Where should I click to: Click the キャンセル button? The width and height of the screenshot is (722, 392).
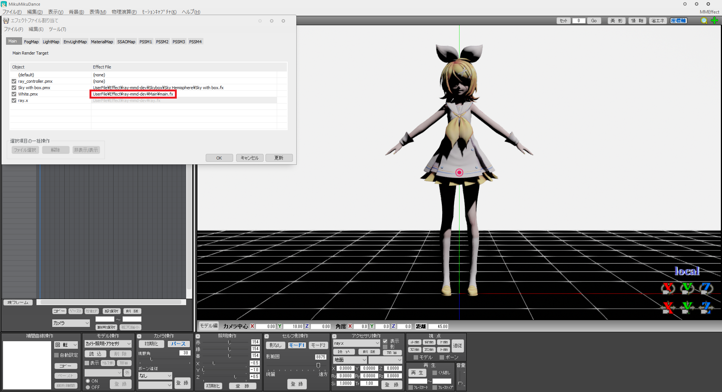pyautogui.click(x=250, y=158)
